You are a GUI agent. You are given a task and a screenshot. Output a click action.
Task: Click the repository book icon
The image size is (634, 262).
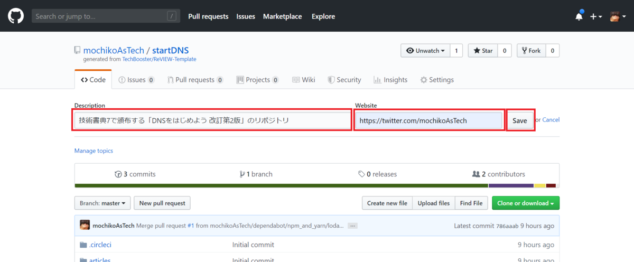click(78, 51)
